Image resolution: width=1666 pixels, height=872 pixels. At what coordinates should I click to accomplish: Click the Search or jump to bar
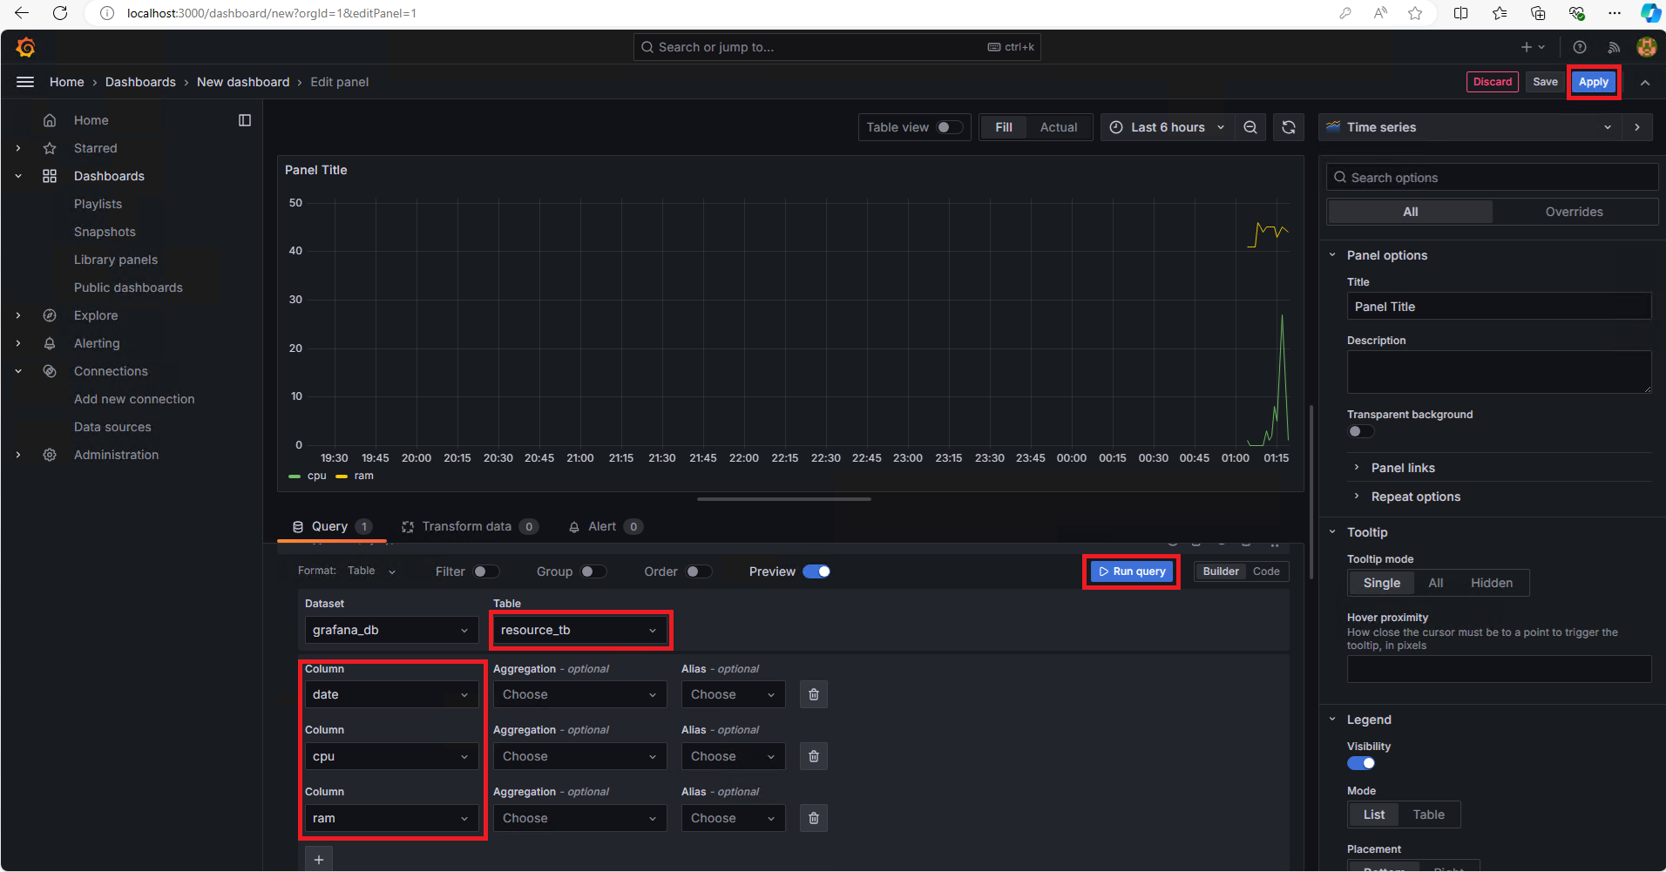point(836,47)
